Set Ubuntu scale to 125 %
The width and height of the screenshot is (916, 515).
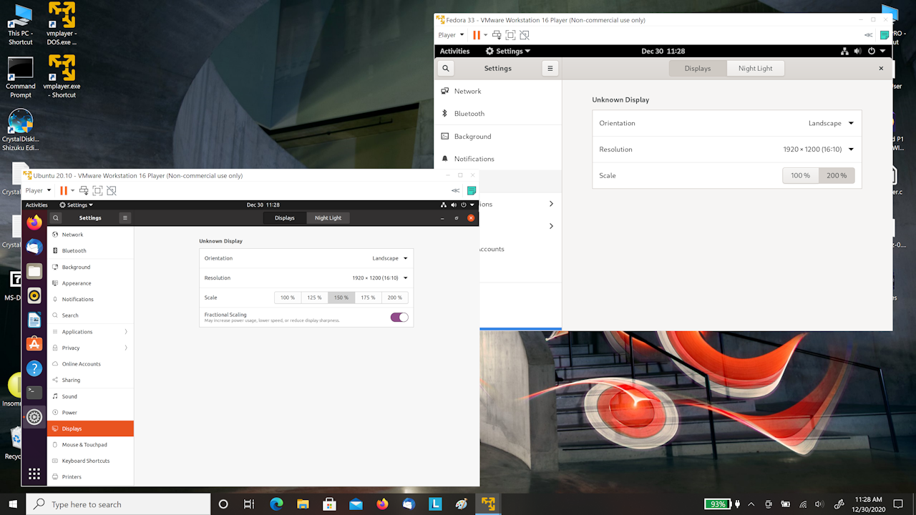[x=314, y=298]
